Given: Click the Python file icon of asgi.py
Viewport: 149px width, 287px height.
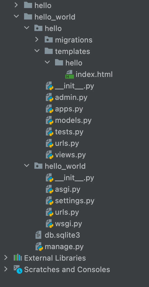Looking at the screenshot, I should click(49, 189).
